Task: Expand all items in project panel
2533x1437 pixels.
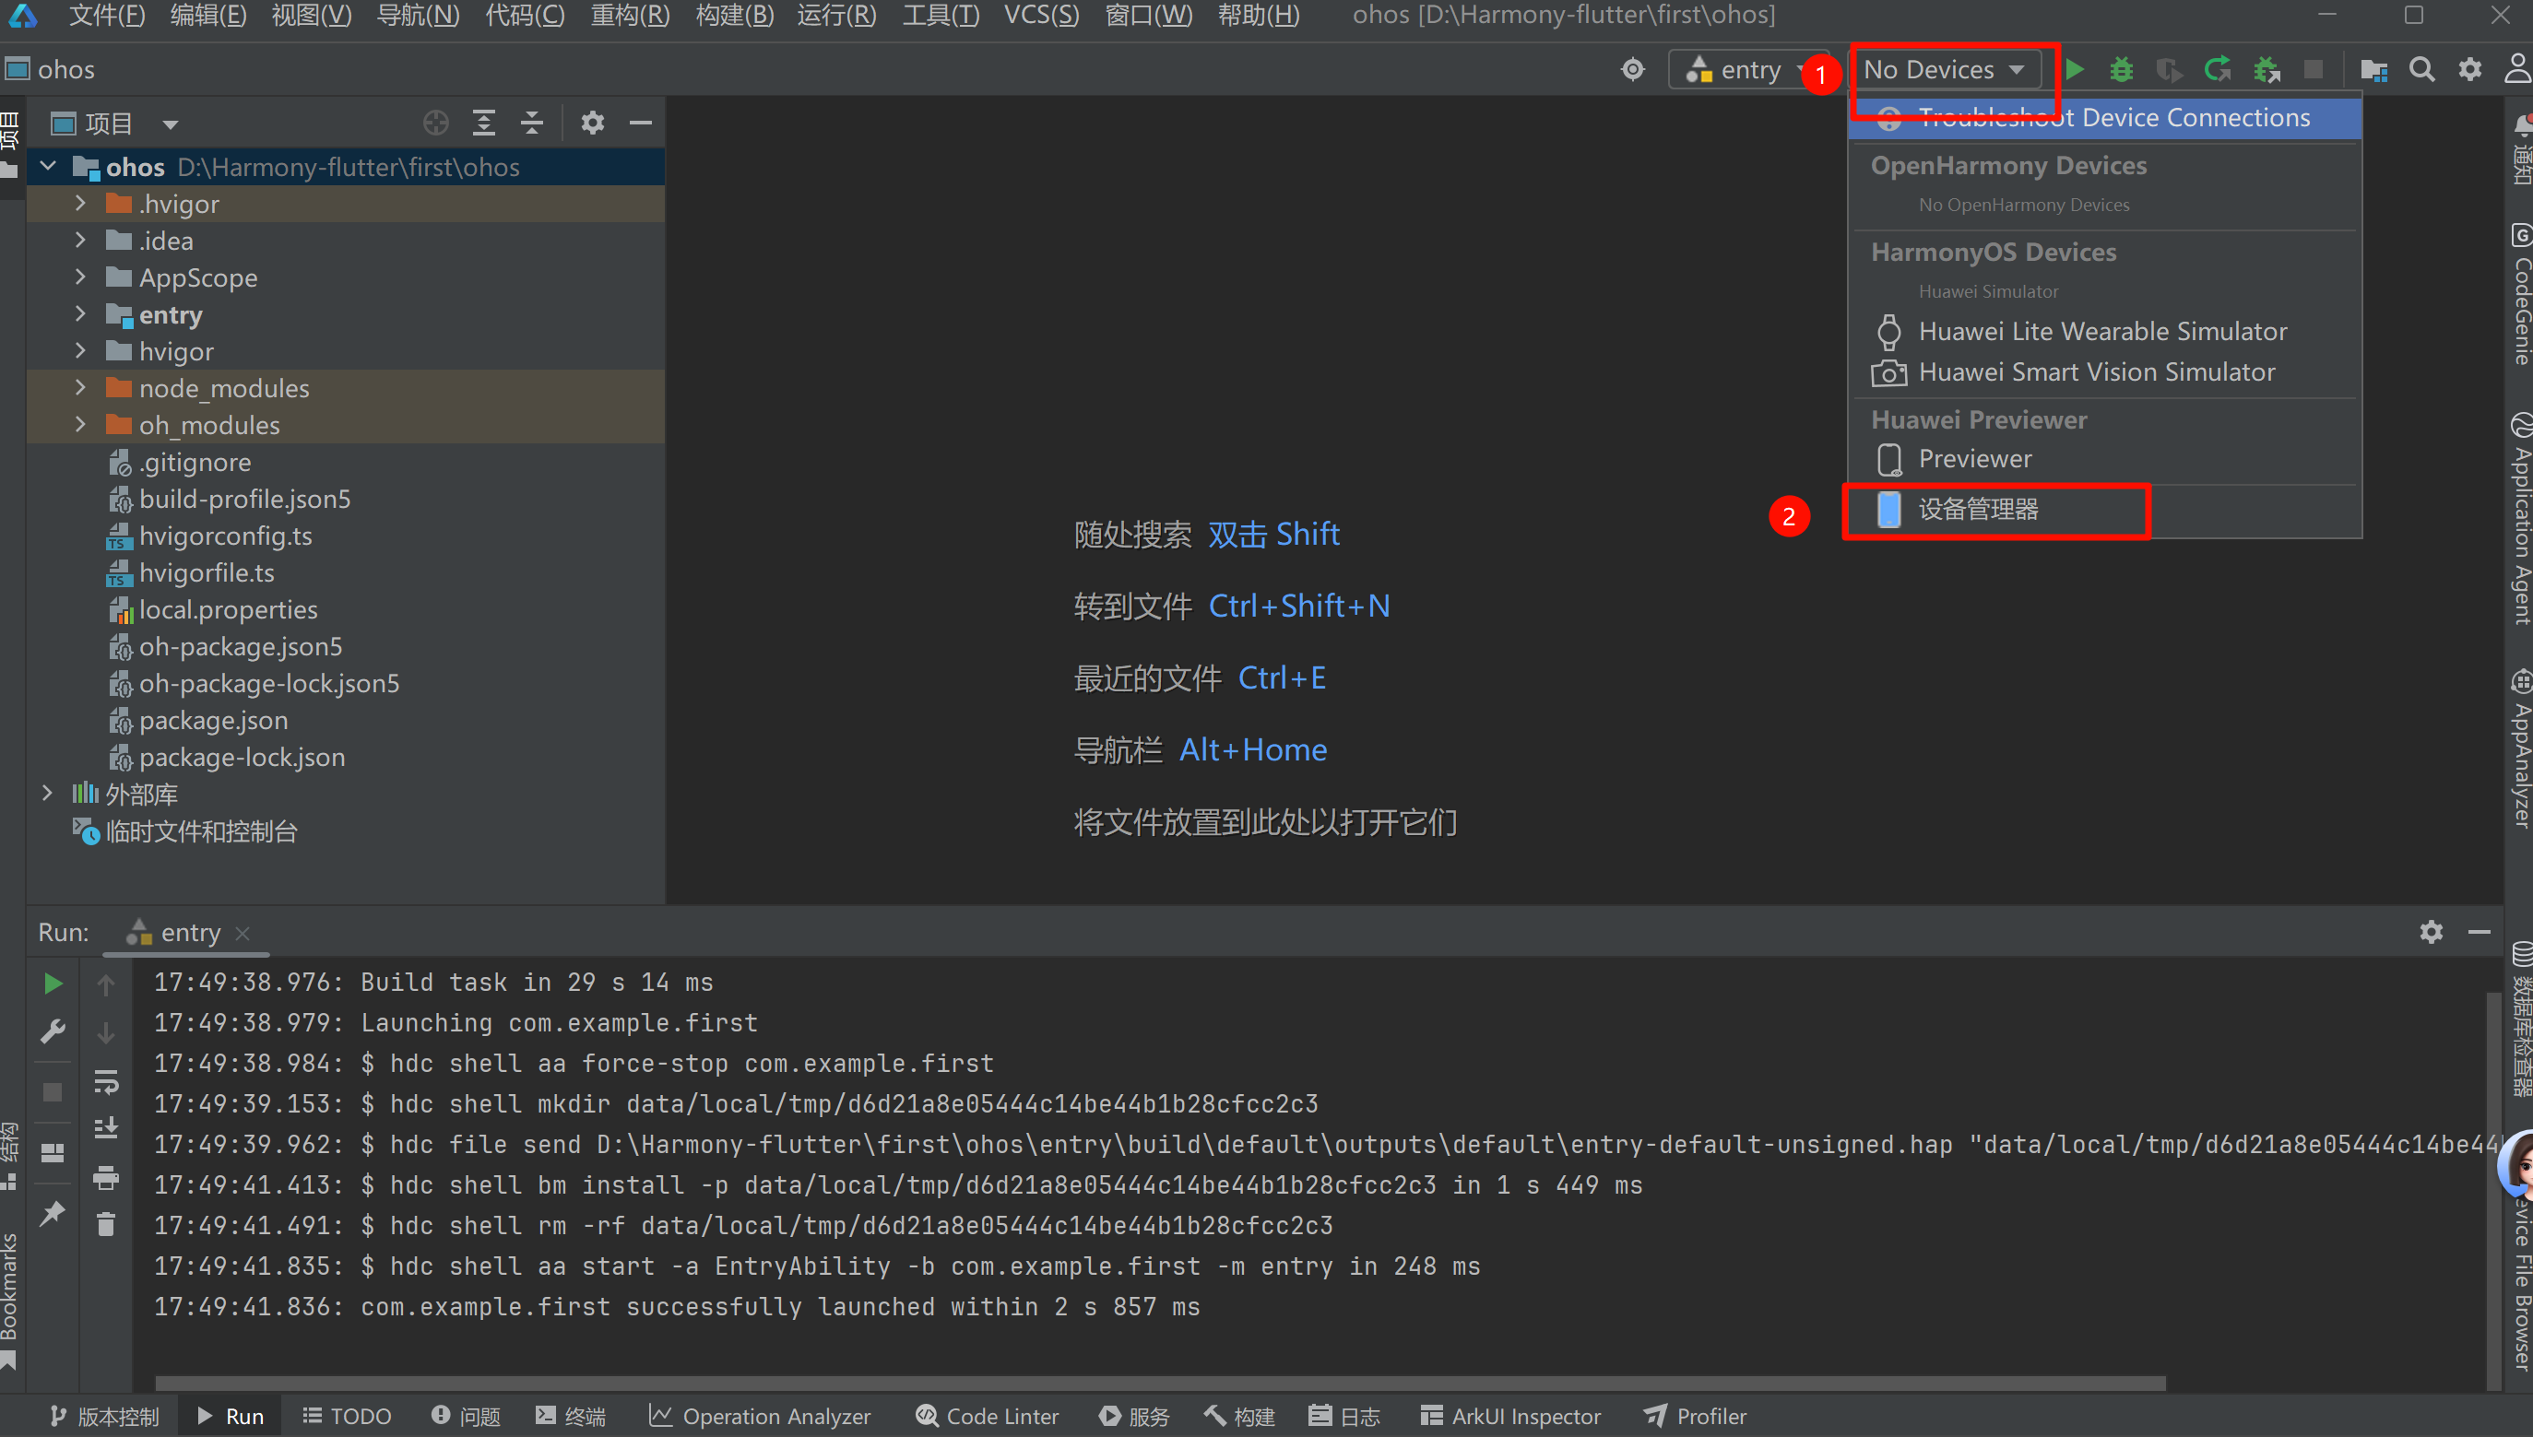Action: click(x=484, y=123)
